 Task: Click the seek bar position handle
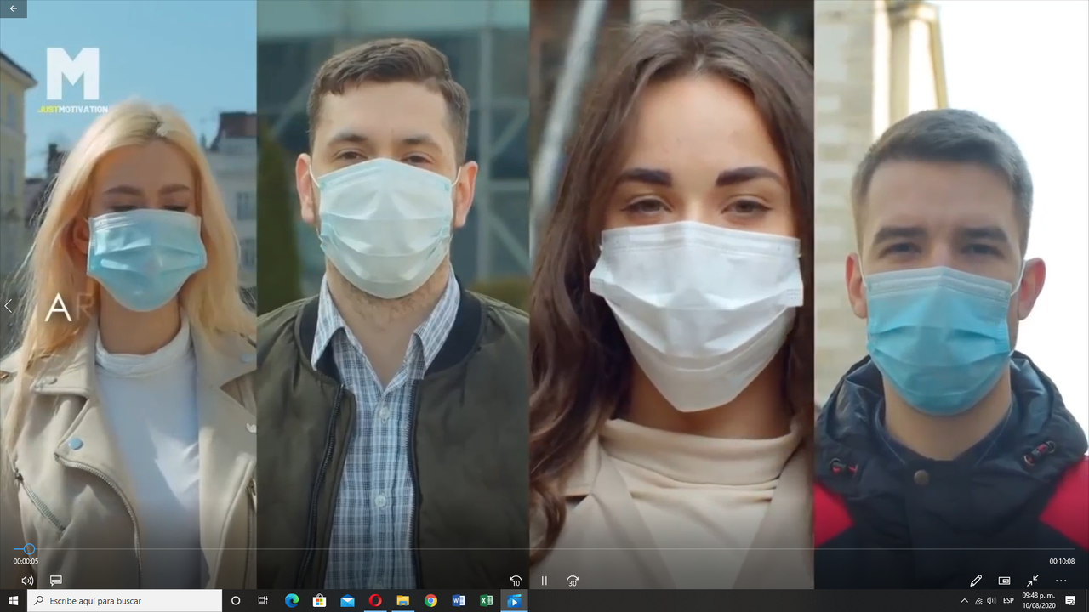(x=29, y=549)
